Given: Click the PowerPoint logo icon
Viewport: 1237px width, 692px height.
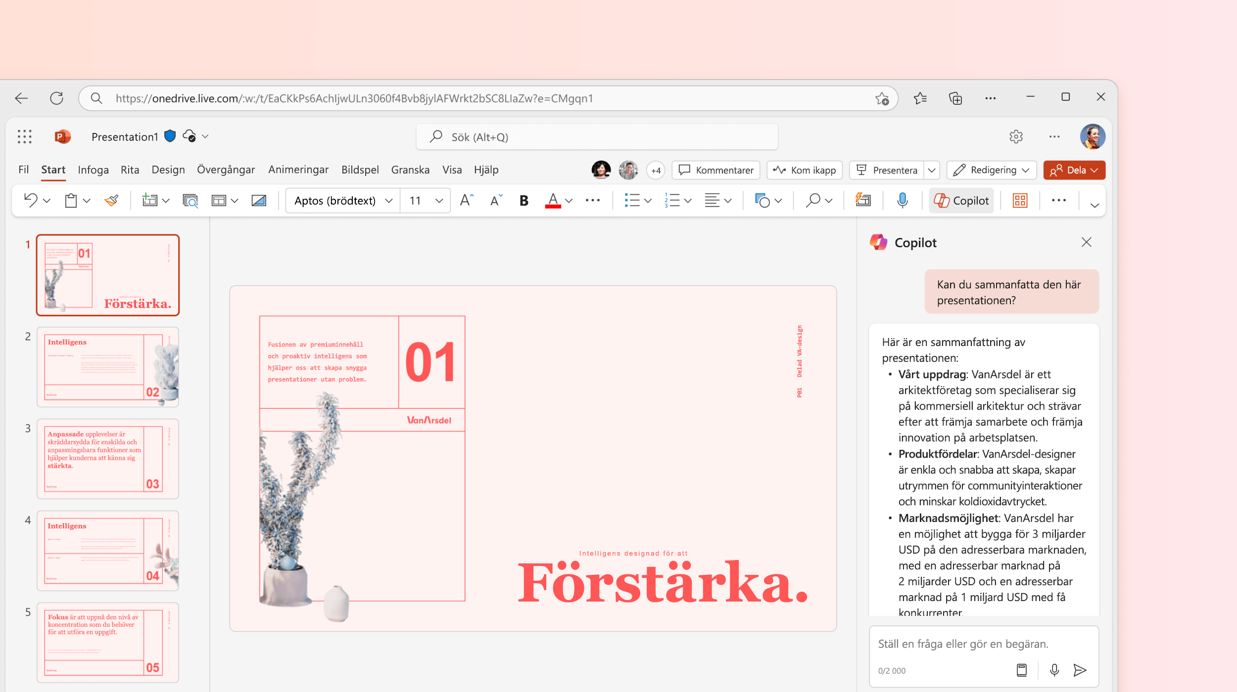Looking at the screenshot, I should (x=62, y=136).
